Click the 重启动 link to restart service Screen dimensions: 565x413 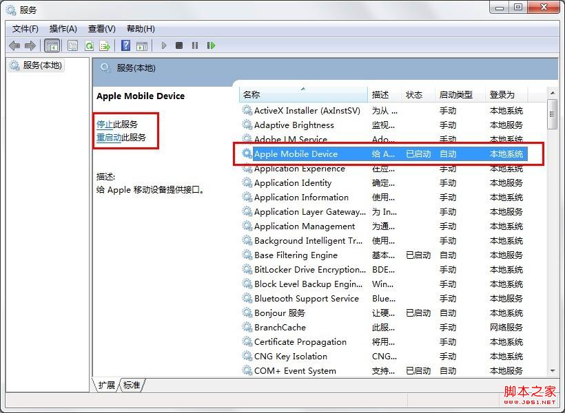click(x=109, y=137)
